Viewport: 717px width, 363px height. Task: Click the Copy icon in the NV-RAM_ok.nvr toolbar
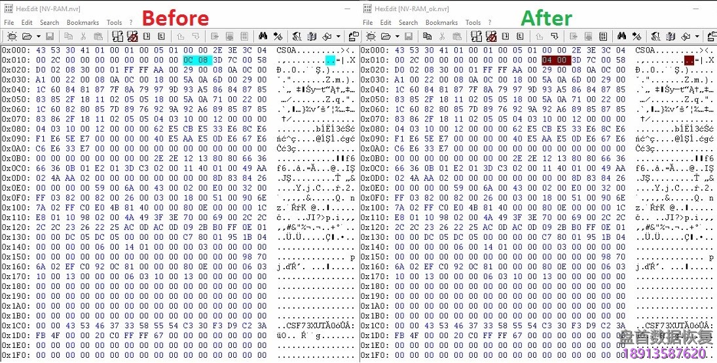click(428, 37)
